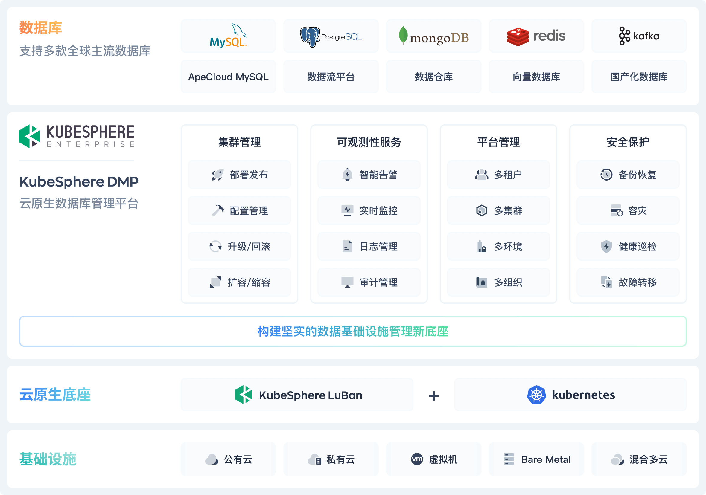Click the rocket icon beside 部署发布
706x495 pixels.
(217, 175)
